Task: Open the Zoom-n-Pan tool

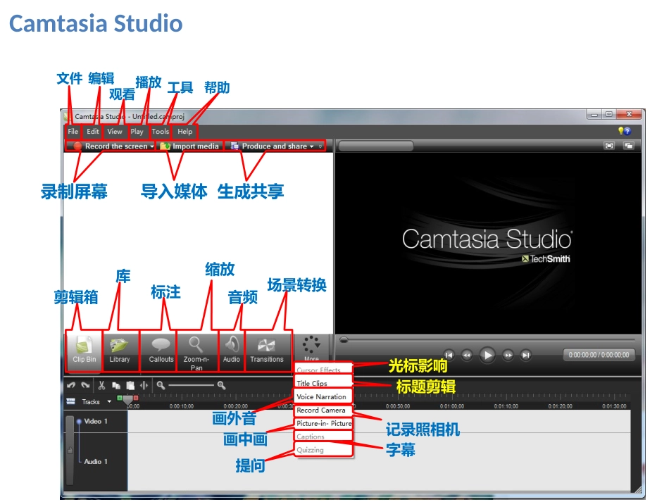Action: pyautogui.click(x=196, y=352)
